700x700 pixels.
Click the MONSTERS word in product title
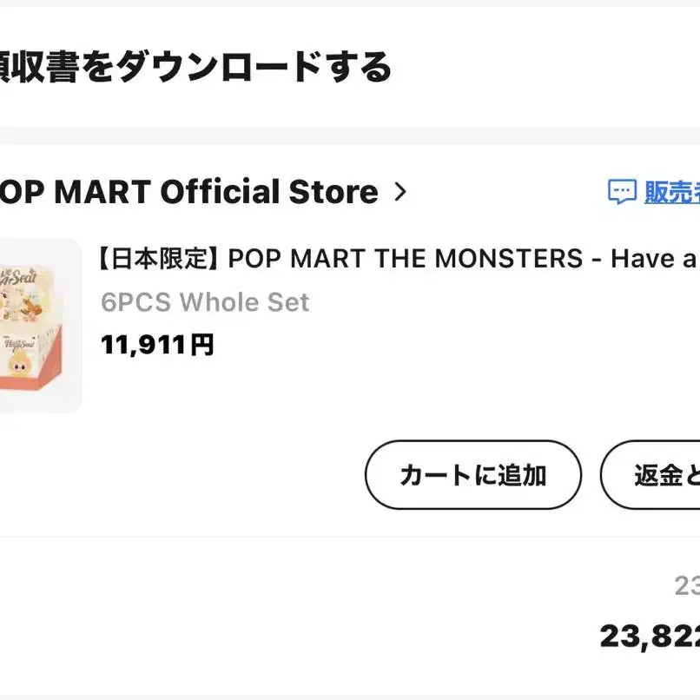[508, 259]
